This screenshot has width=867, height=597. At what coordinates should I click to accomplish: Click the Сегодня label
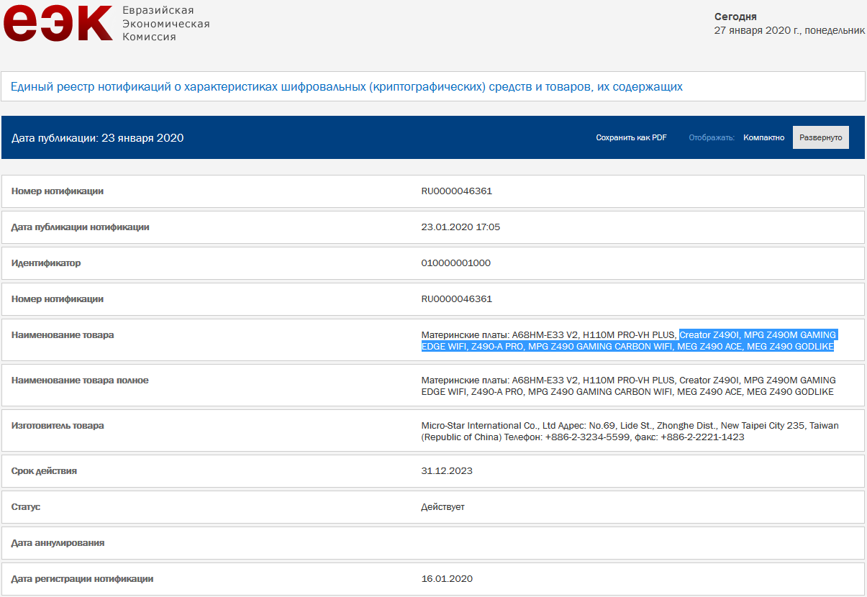tap(735, 17)
